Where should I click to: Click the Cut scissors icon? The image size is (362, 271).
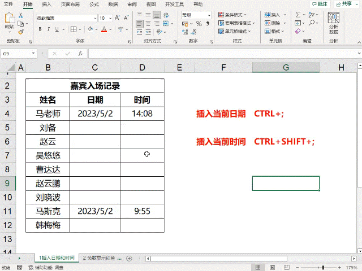tap(20, 15)
